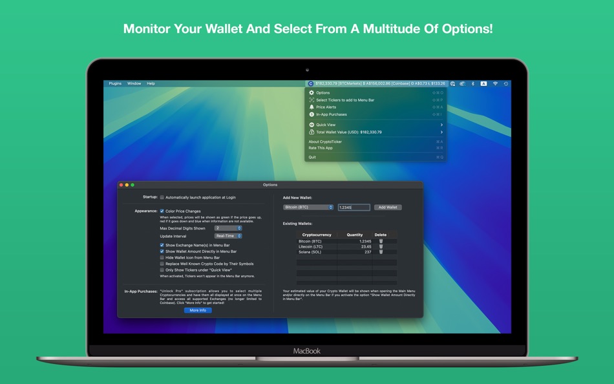Click the Bluetooth icon in the menu bar

pos(472,83)
